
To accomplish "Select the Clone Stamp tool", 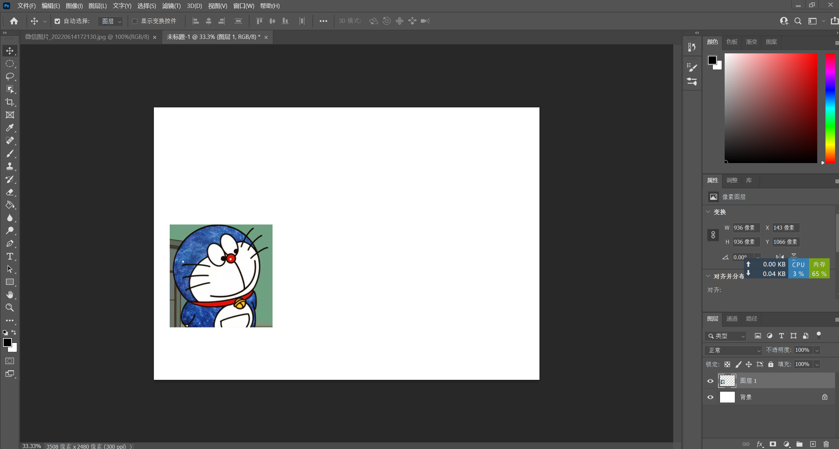I will (x=10, y=166).
